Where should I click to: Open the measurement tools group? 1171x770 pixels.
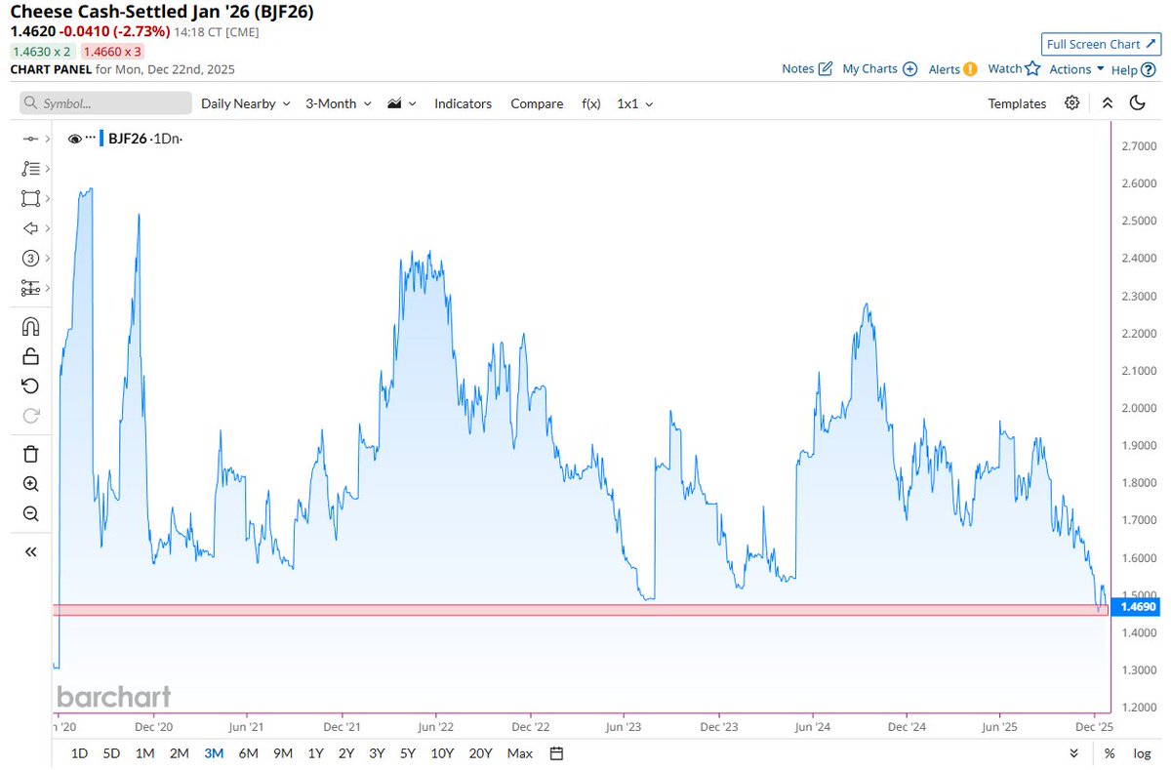[29, 288]
